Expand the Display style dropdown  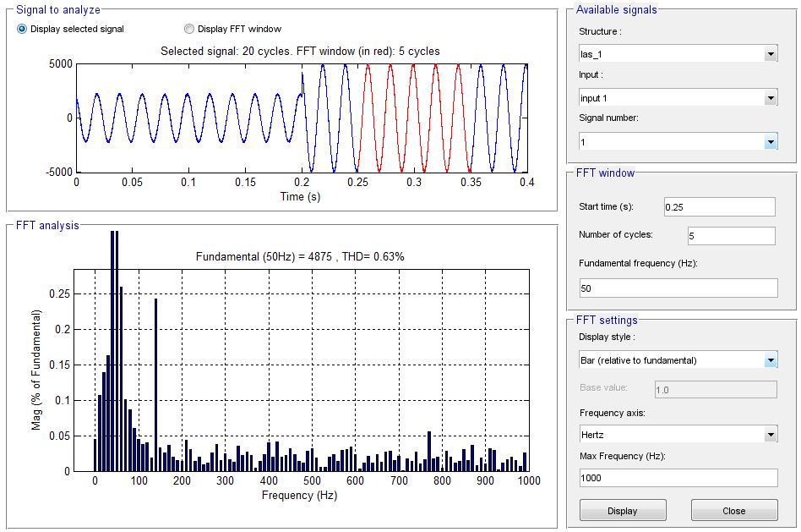678,360
